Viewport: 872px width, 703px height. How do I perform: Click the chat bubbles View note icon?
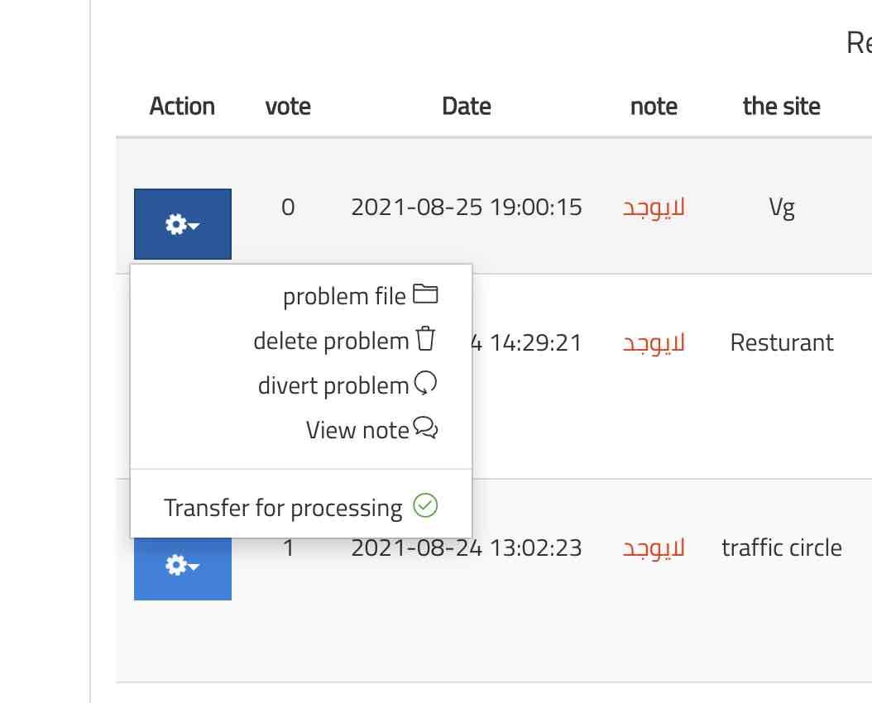[x=425, y=428]
